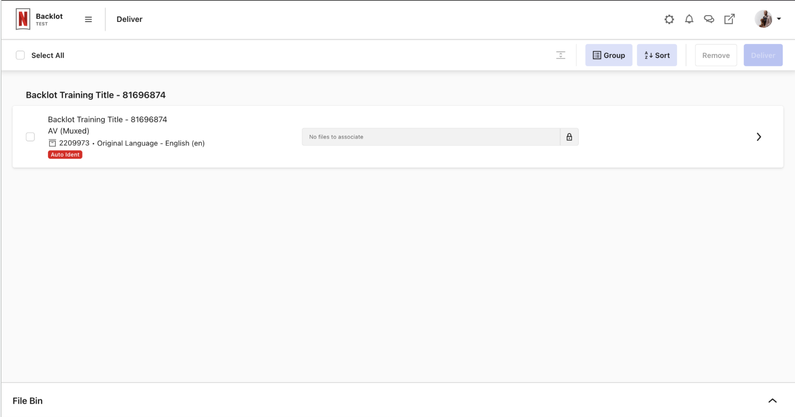Viewport: 795px width, 417px height.
Task: Click the Auto Ident badge
Action: (65, 155)
